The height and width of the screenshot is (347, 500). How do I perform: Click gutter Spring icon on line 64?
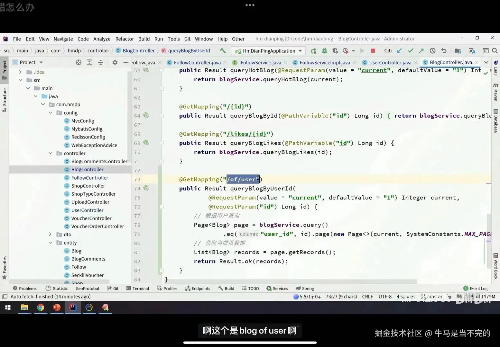pyautogui.click(x=146, y=115)
